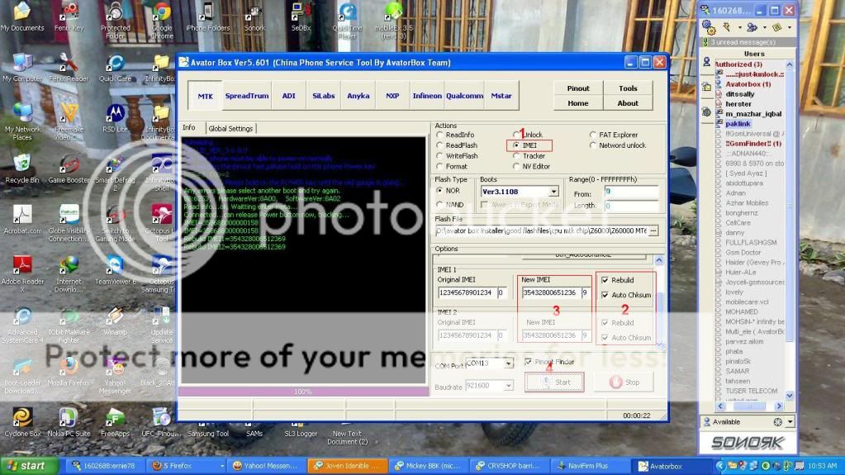
Task: Launch Nokia PC Suite shortcut
Action: 69,417
